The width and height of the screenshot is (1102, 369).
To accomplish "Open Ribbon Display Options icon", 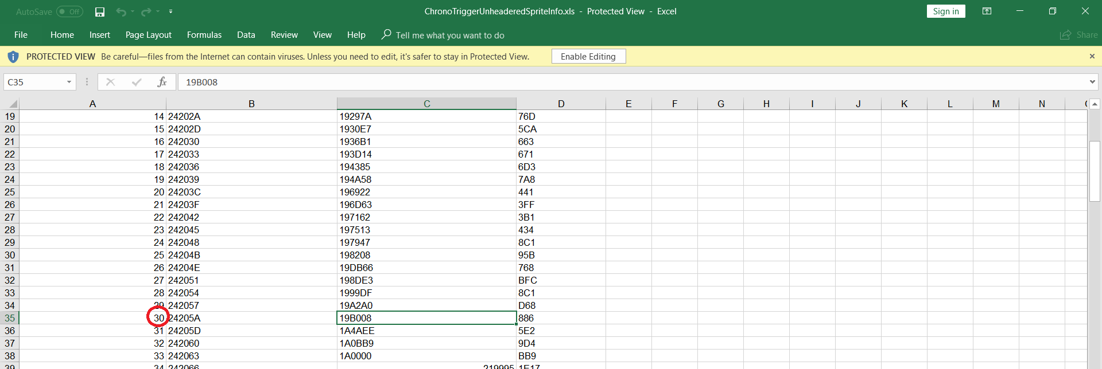I will (987, 11).
